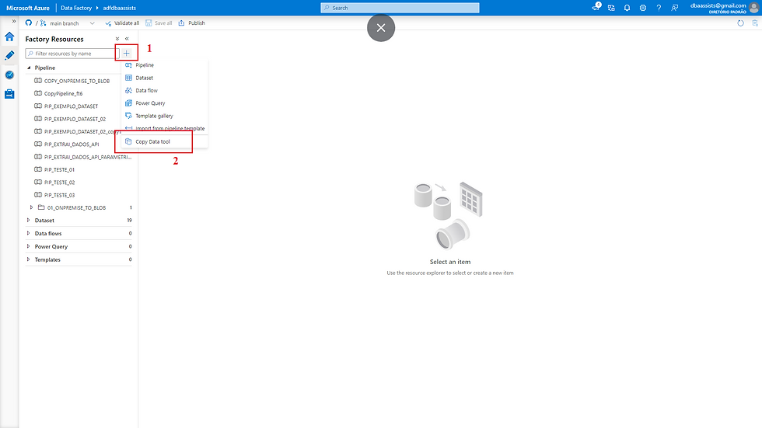Open the Feedback icon in header
Screen dimensions: 762x428
pos(675,8)
